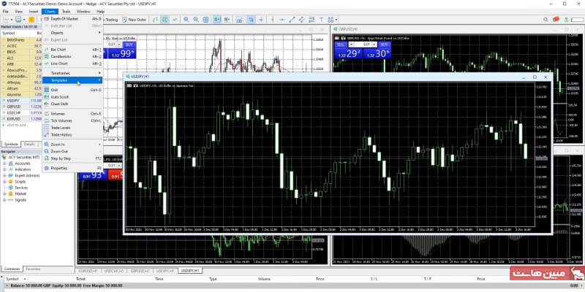585x292 pixels.
Task: Toggle Chart Shift menu option
Action: pyautogui.click(x=72, y=104)
